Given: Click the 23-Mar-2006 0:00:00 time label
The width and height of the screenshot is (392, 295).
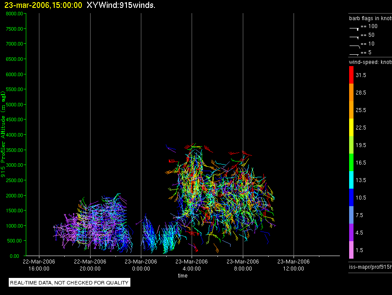Looking at the screenshot, I should (x=141, y=265).
